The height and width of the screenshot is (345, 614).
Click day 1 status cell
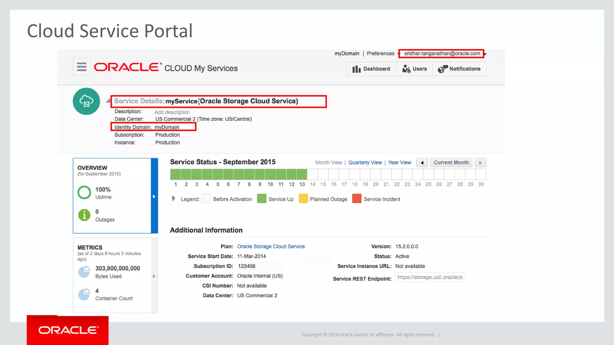175,174
